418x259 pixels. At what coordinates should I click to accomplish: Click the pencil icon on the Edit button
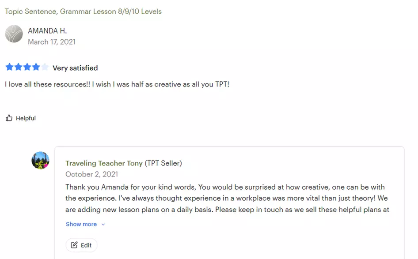[x=75, y=245]
